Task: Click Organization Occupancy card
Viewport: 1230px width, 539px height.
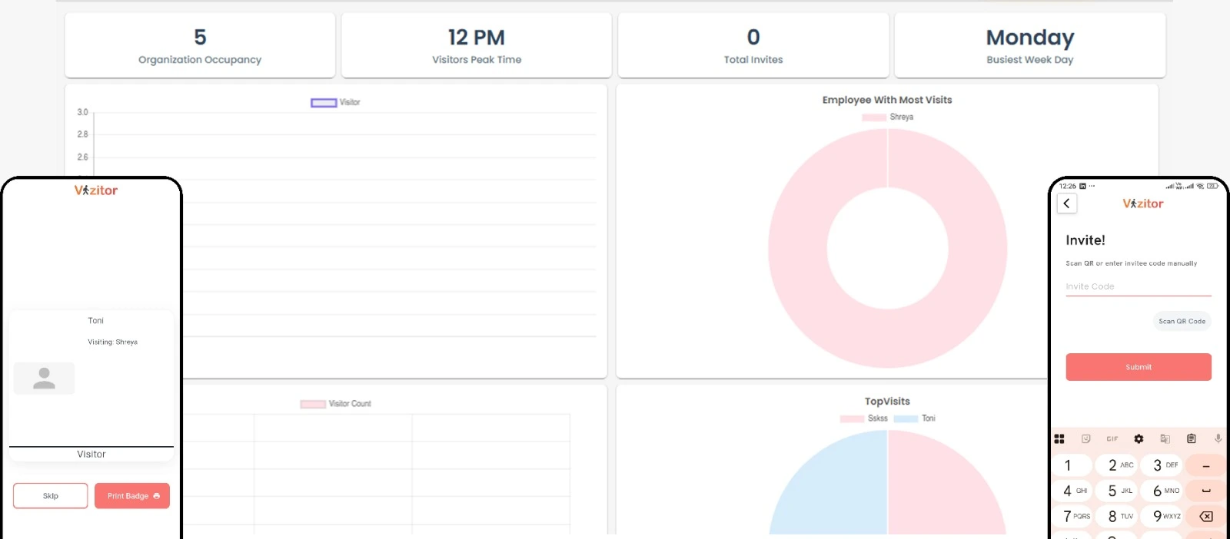Action: point(200,45)
